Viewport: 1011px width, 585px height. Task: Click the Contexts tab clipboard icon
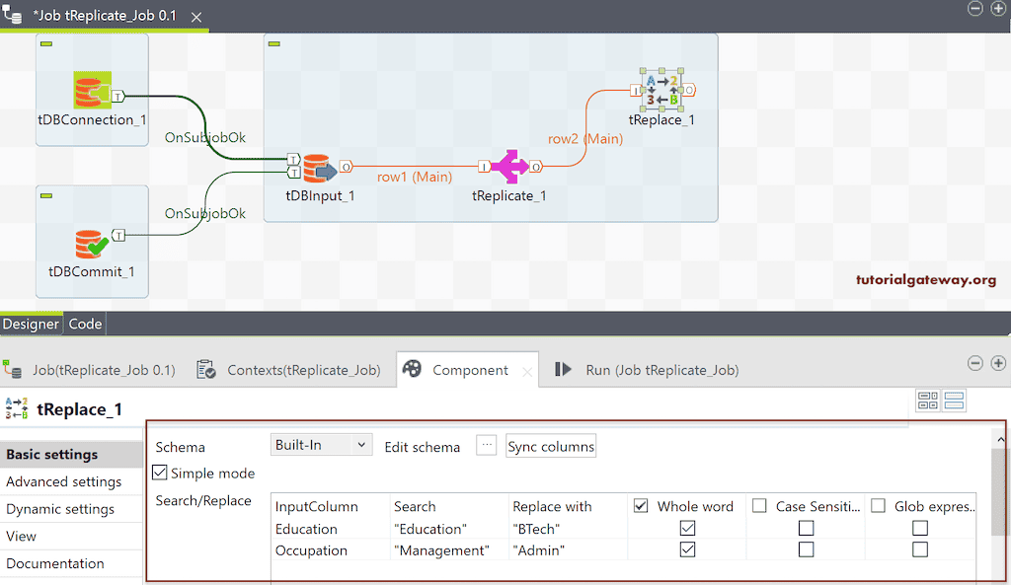205,369
